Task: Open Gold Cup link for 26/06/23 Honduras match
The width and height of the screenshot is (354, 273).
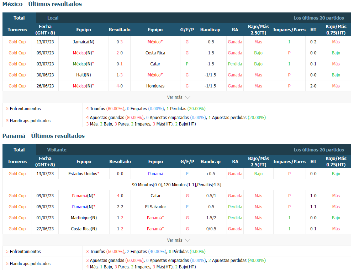Action: click(x=17, y=86)
